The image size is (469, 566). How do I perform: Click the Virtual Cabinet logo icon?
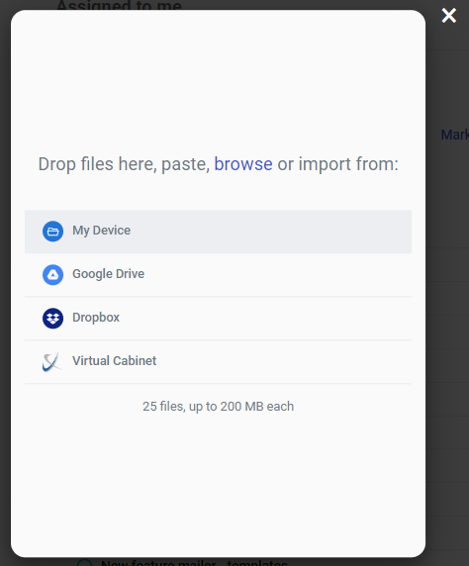pos(52,362)
